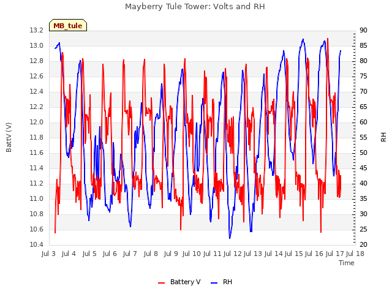
Task: Click the 85 right axis value
Action: [x=363, y=45]
